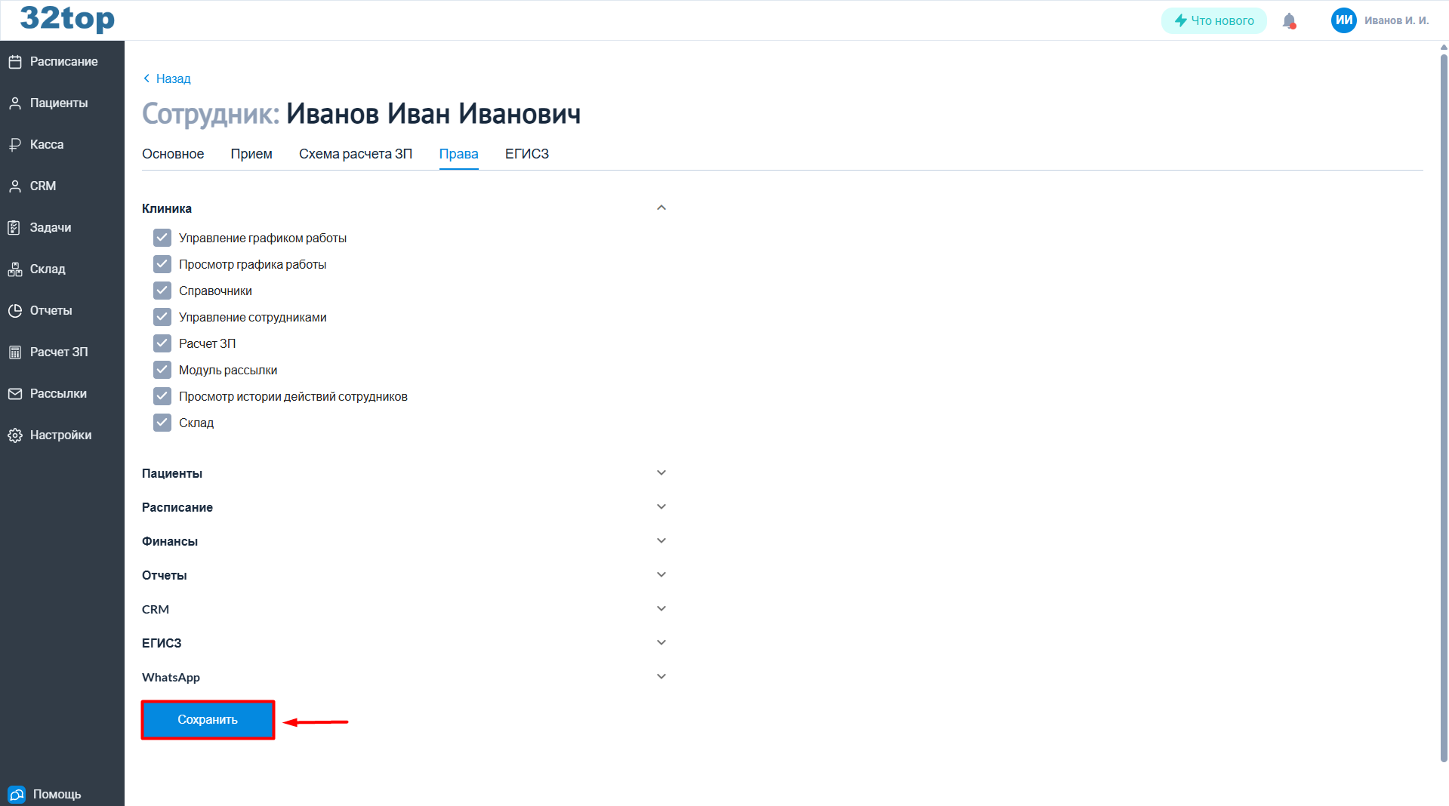Click the Отчеты pie chart icon

click(x=15, y=311)
